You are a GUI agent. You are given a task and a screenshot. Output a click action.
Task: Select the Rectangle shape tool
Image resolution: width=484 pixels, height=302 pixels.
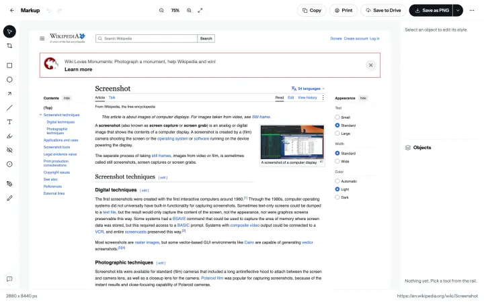click(9, 65)
